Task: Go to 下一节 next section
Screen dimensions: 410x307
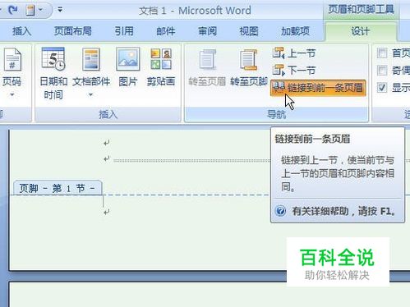Action: click(294, 71)
